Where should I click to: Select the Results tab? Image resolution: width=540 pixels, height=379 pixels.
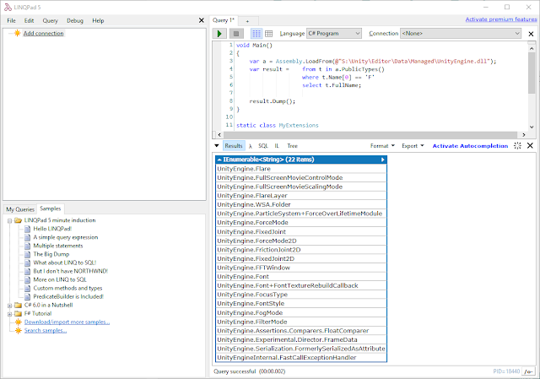coord(234,146)
